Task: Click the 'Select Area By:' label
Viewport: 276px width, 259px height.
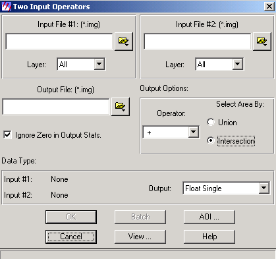Action: point(240,104)
